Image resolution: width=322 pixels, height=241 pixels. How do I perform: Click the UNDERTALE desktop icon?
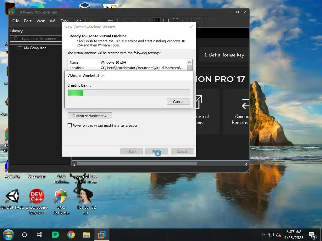[x=12, y=199]
